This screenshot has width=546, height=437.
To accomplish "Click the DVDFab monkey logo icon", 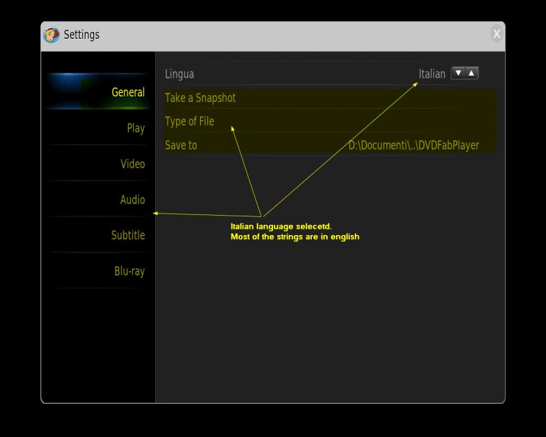I will point(51,35).
